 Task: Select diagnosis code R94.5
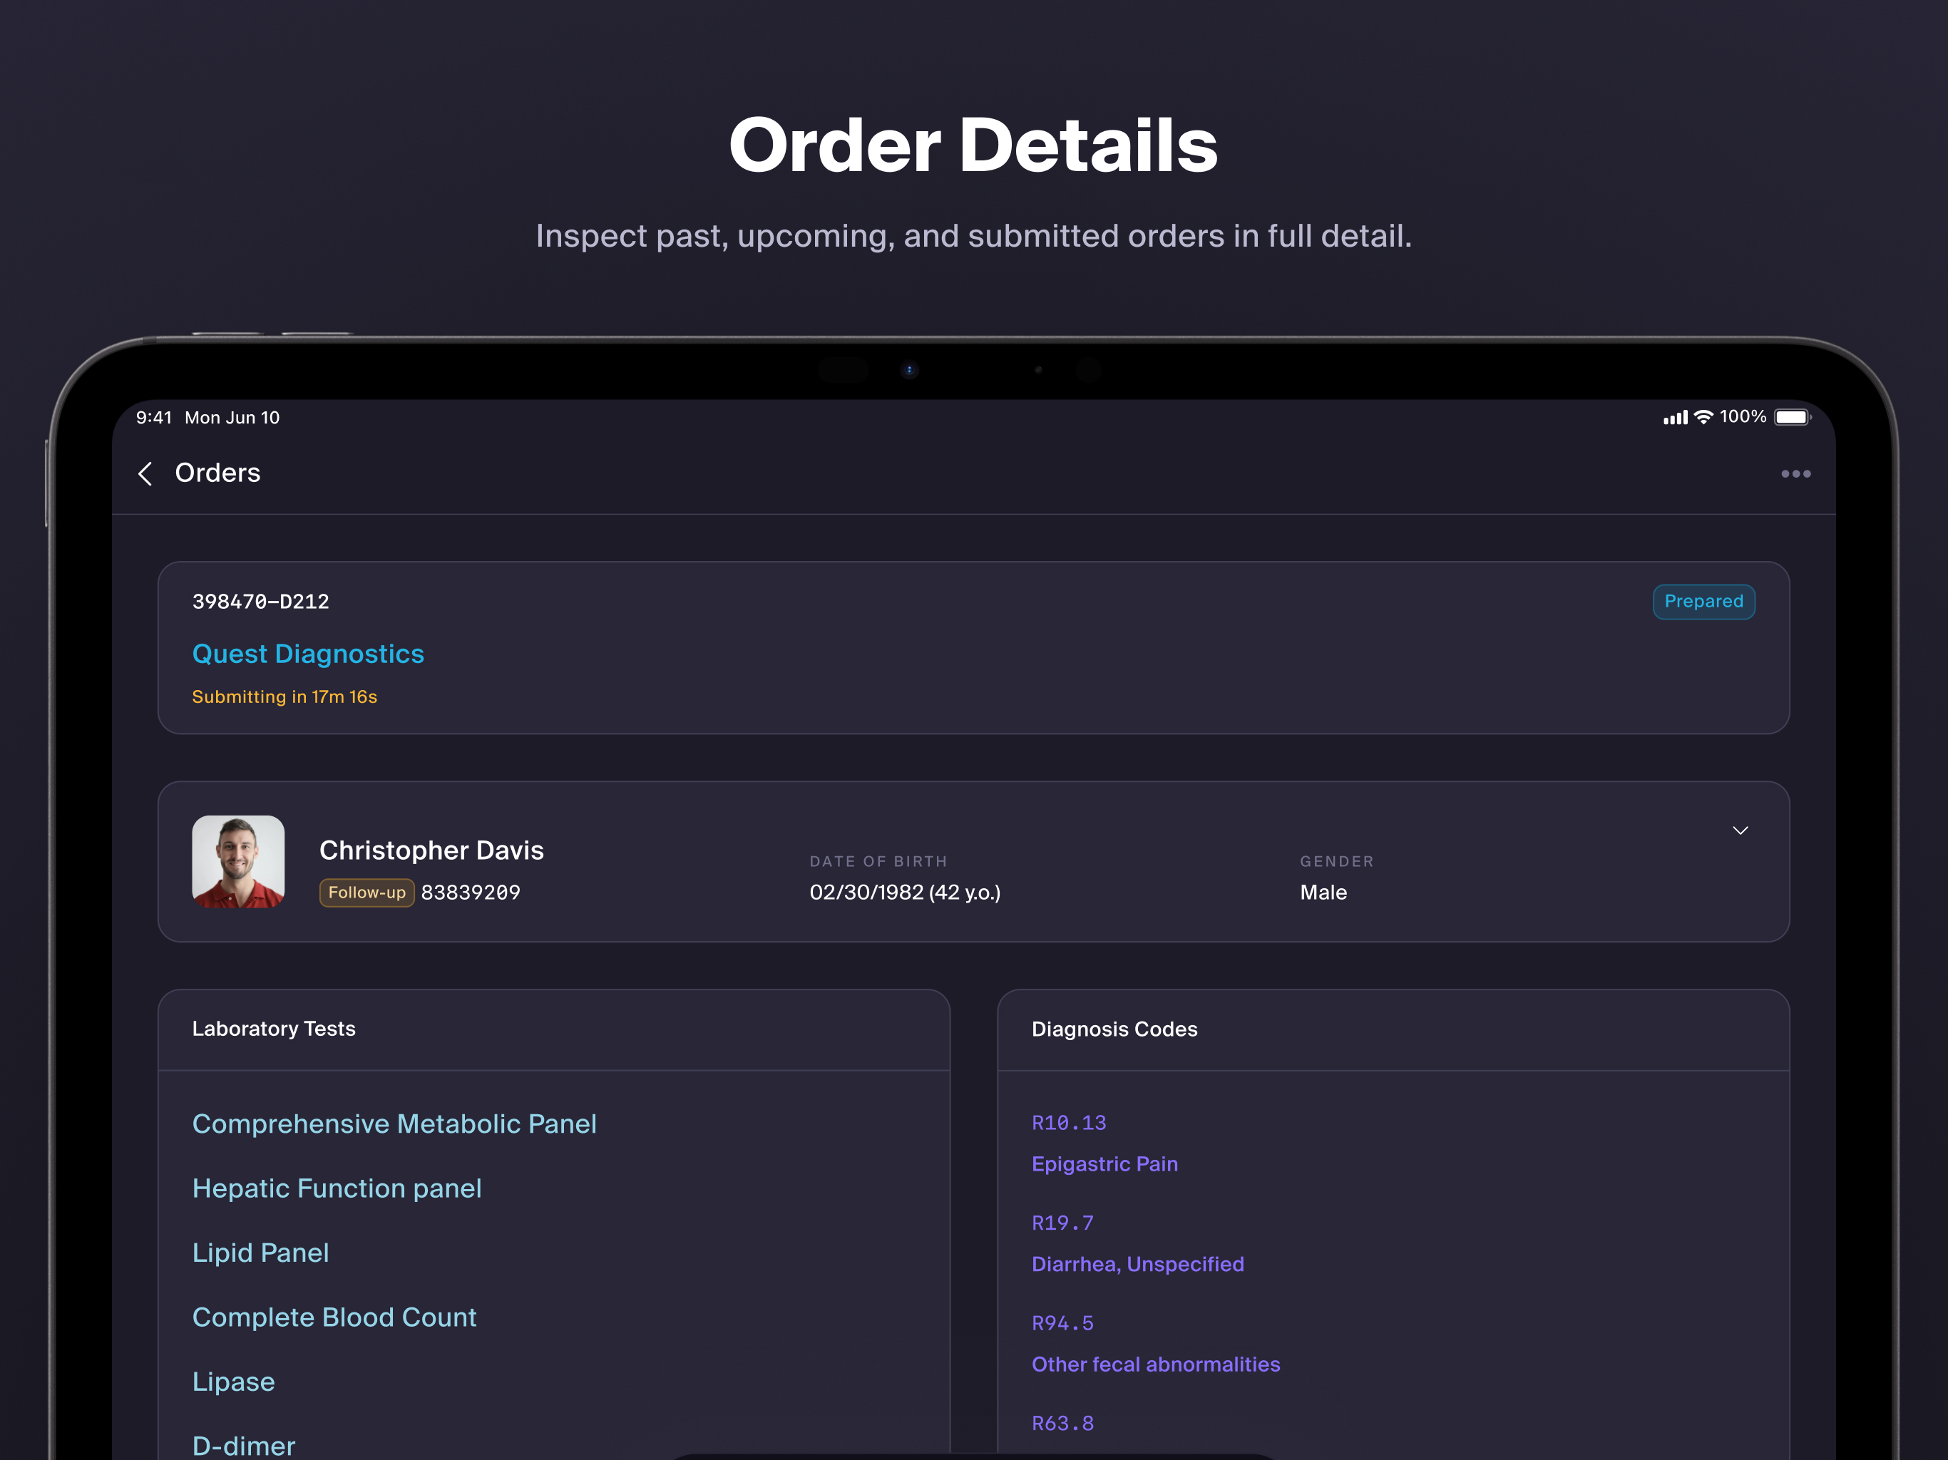tap(1063, 1324)
